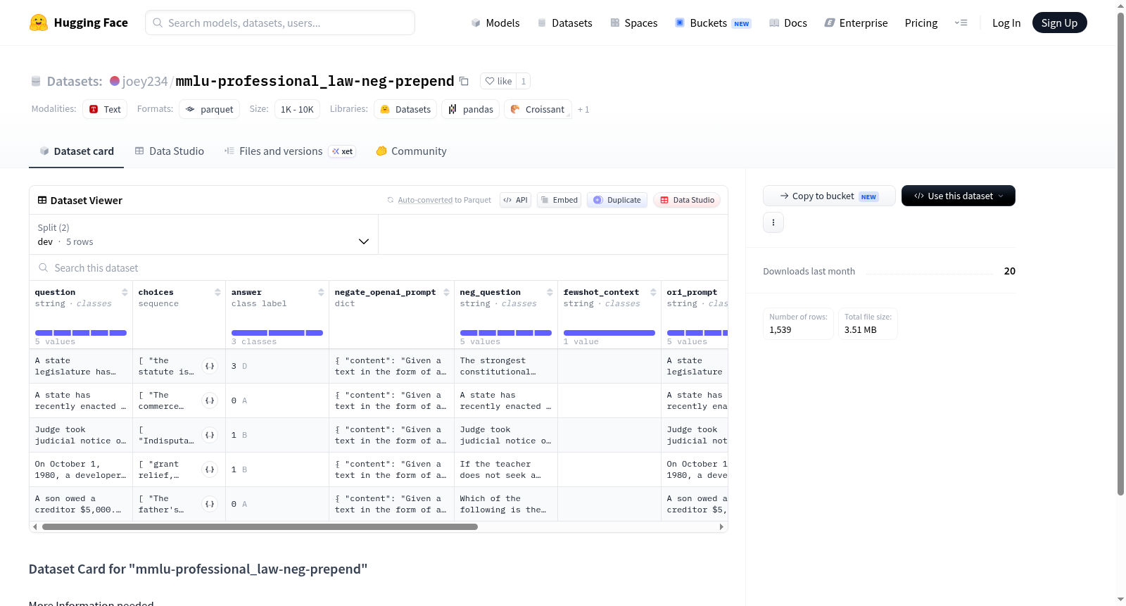Image resolution: width=1126 pixels, height=606 pixels.
Task: Go to the Pricing page
Action: tap(921, 23)
